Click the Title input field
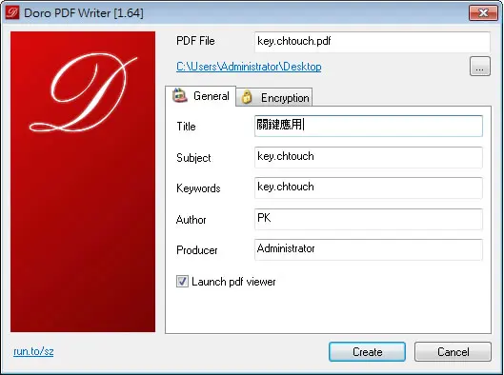The width and height of the screenshot is (504, 375). 369,126
